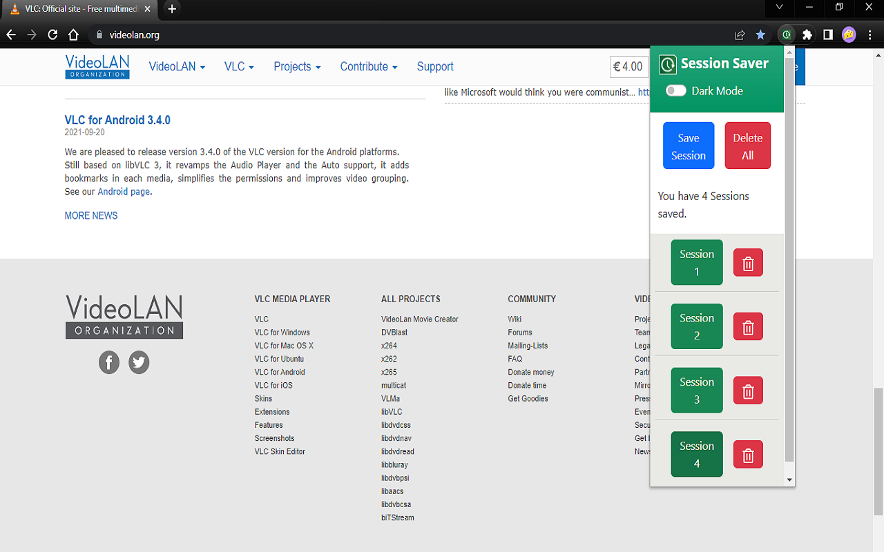This screenshot has width=884, height=552.
Task: Share this page via address bar icon
Action: tap(740, 34)
